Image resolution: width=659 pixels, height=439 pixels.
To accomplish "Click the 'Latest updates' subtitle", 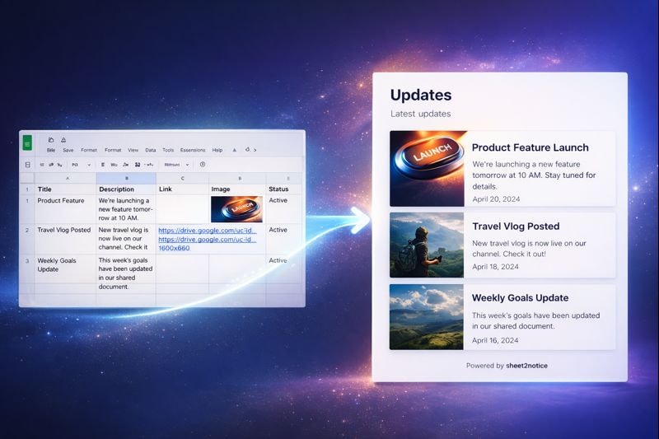I will tap(420, 114).
